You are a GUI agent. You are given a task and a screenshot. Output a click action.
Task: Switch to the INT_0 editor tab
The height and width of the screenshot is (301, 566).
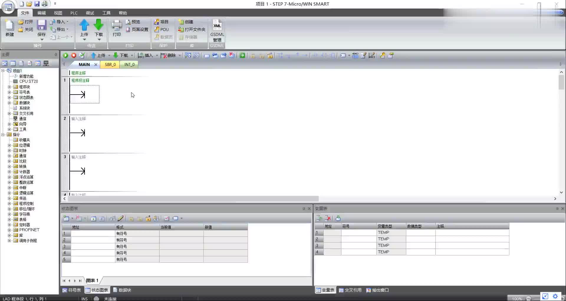129,64
